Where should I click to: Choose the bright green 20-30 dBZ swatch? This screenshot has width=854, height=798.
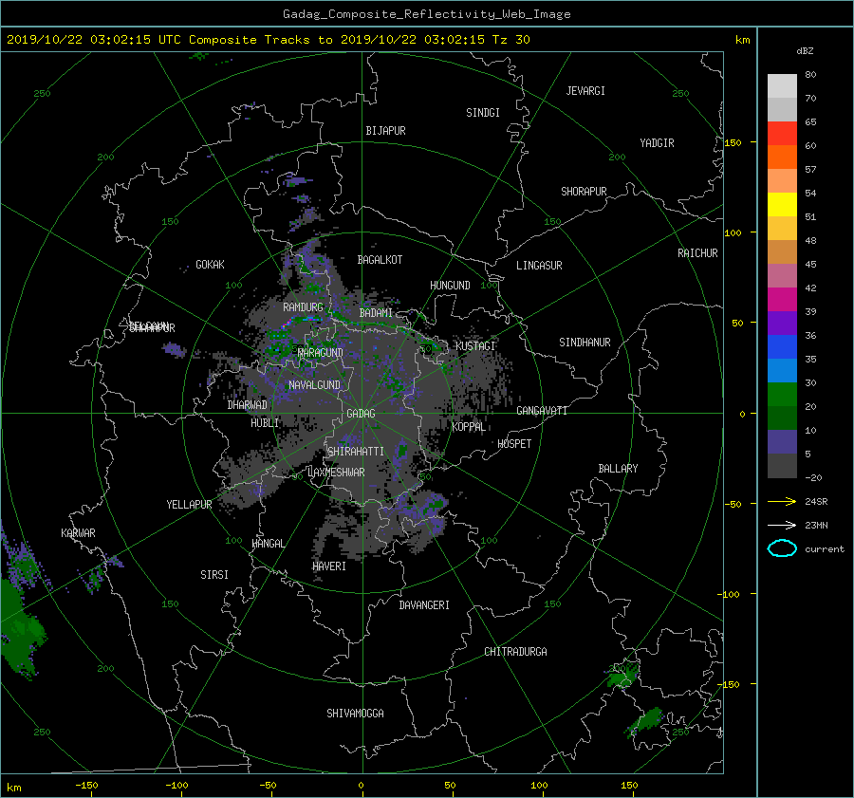782,395
